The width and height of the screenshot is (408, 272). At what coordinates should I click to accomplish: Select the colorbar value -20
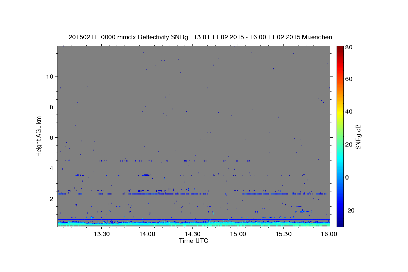click(x=350, y=210)
